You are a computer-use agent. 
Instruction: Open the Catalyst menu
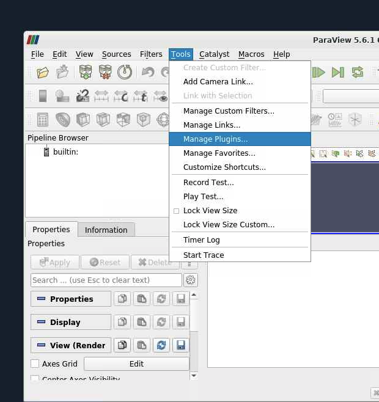(x=215, y=54)
